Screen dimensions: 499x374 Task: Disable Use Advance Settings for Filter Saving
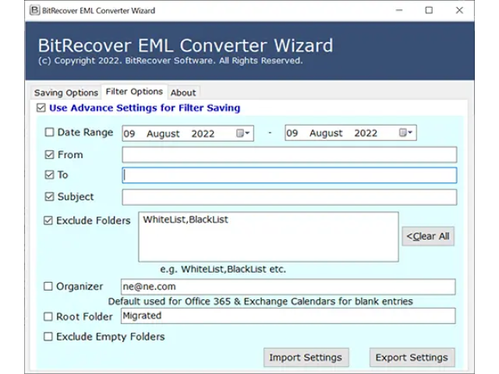pos(41,108)
